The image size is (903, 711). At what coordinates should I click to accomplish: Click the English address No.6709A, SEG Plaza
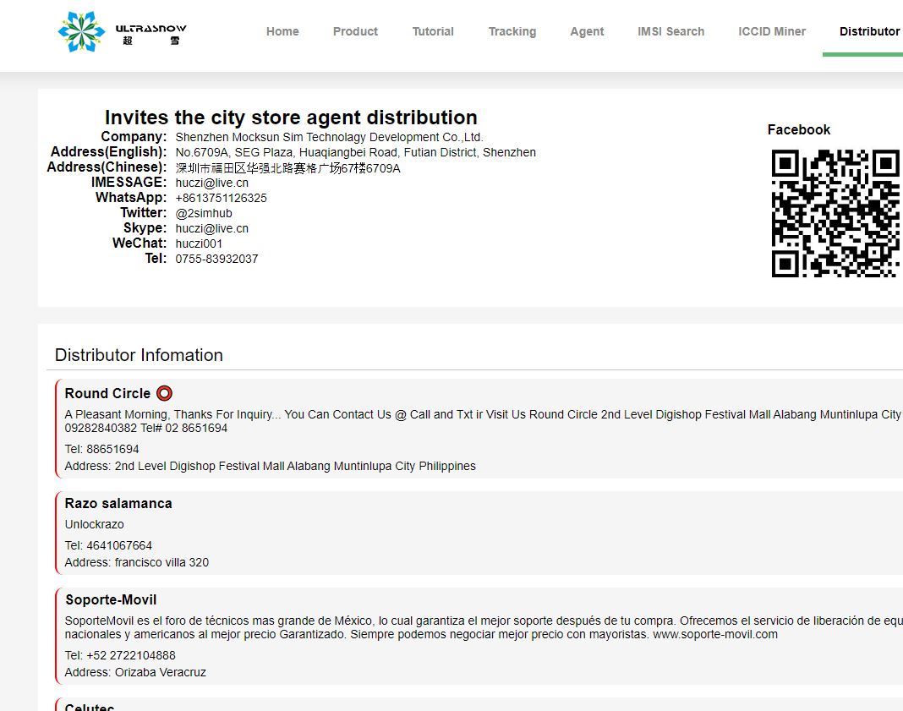point(356,152)
